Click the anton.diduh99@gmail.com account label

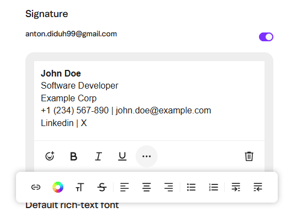[71, 34]
